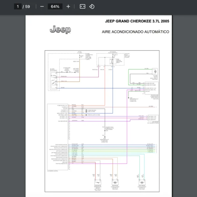Image resolution: width=197 pixels, height=197 pixels.
Task: Click the rear mode door actuator symbol
Action: point(115,183)
